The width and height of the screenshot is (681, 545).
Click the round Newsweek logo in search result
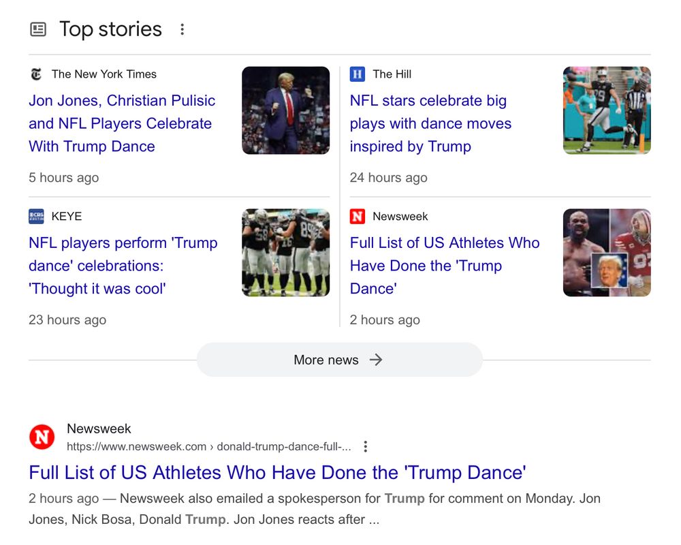[x=42, y=437]
